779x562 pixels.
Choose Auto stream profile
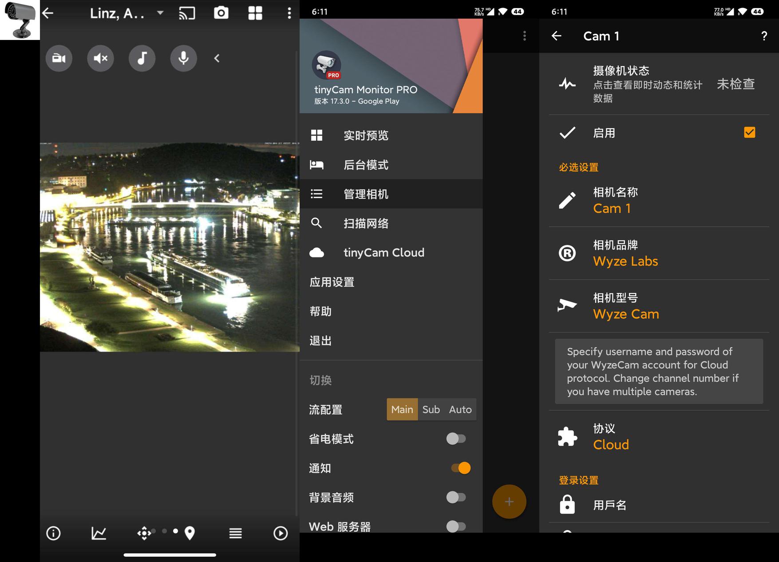(460, 409)
